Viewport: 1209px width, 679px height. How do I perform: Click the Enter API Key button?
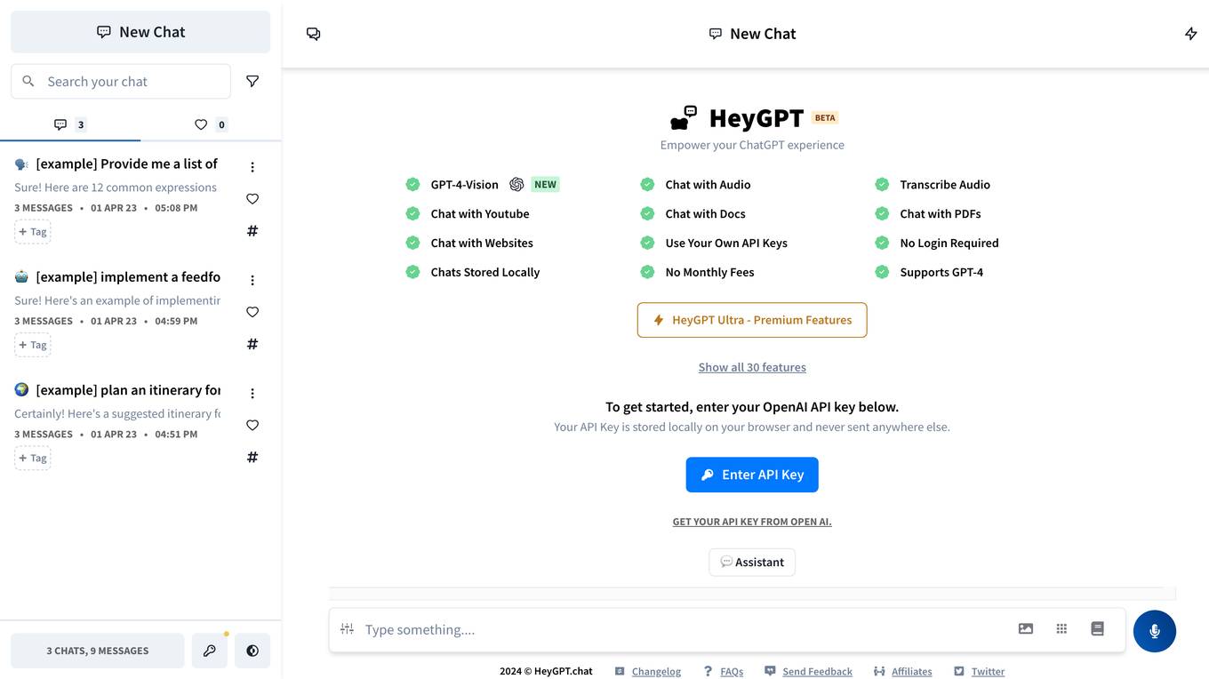pyautogui.click(x=752, y=475)
